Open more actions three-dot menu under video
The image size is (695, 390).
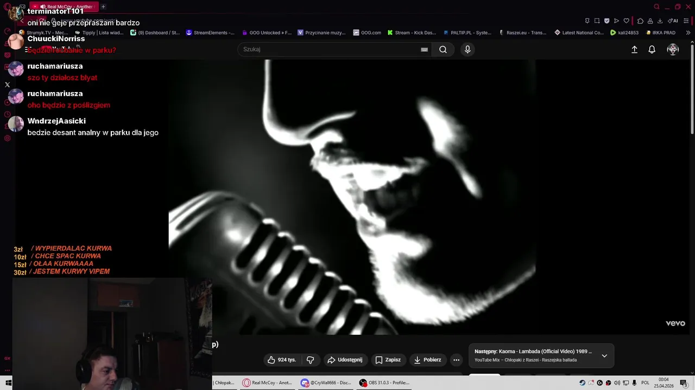coord(457,360)
